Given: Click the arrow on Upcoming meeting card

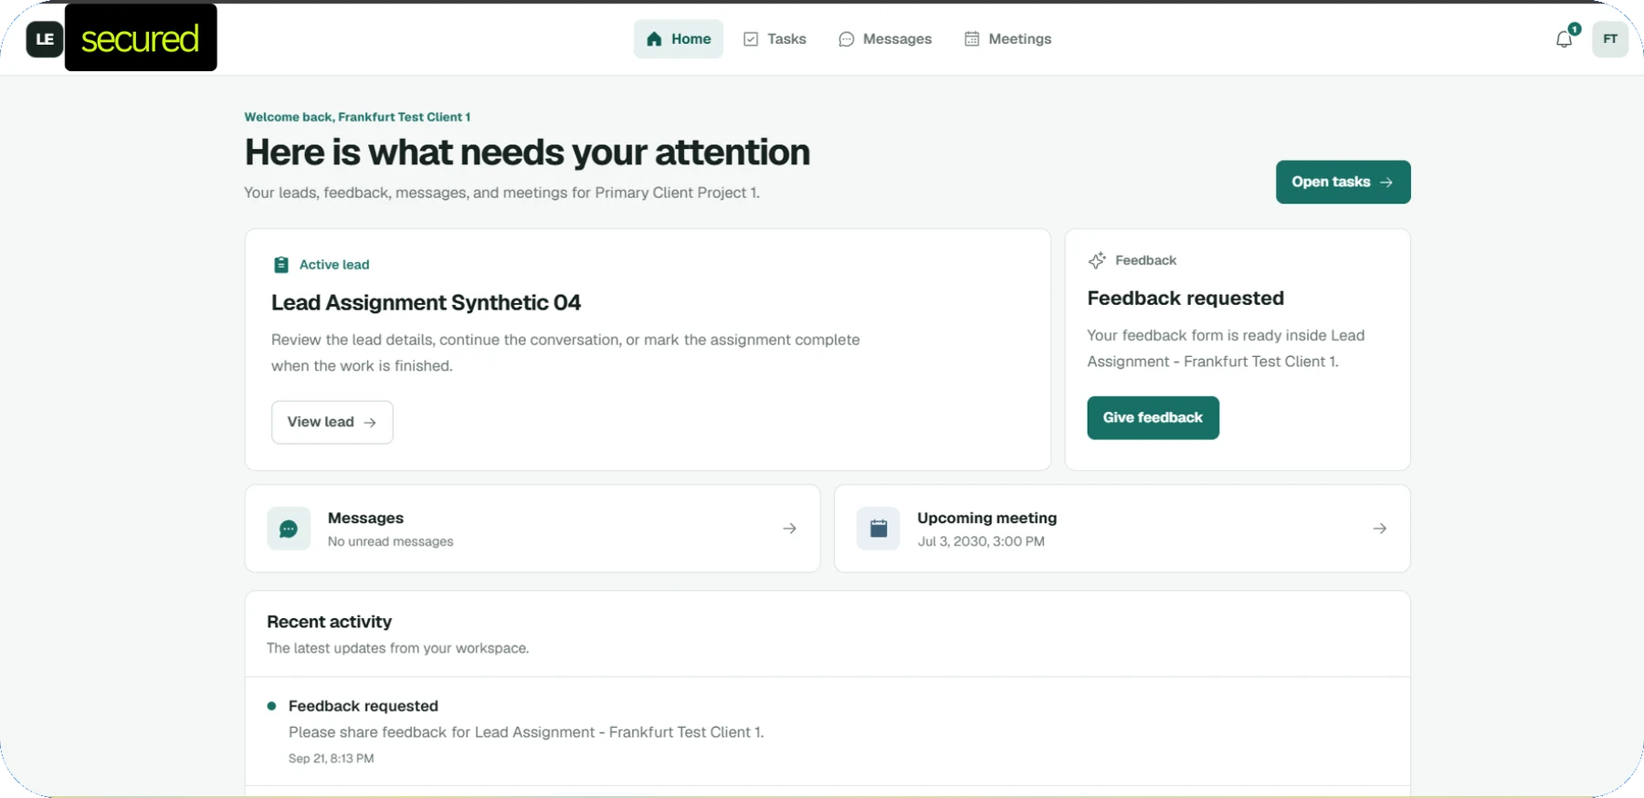Looking at the screenshot, I should 1380,529.
